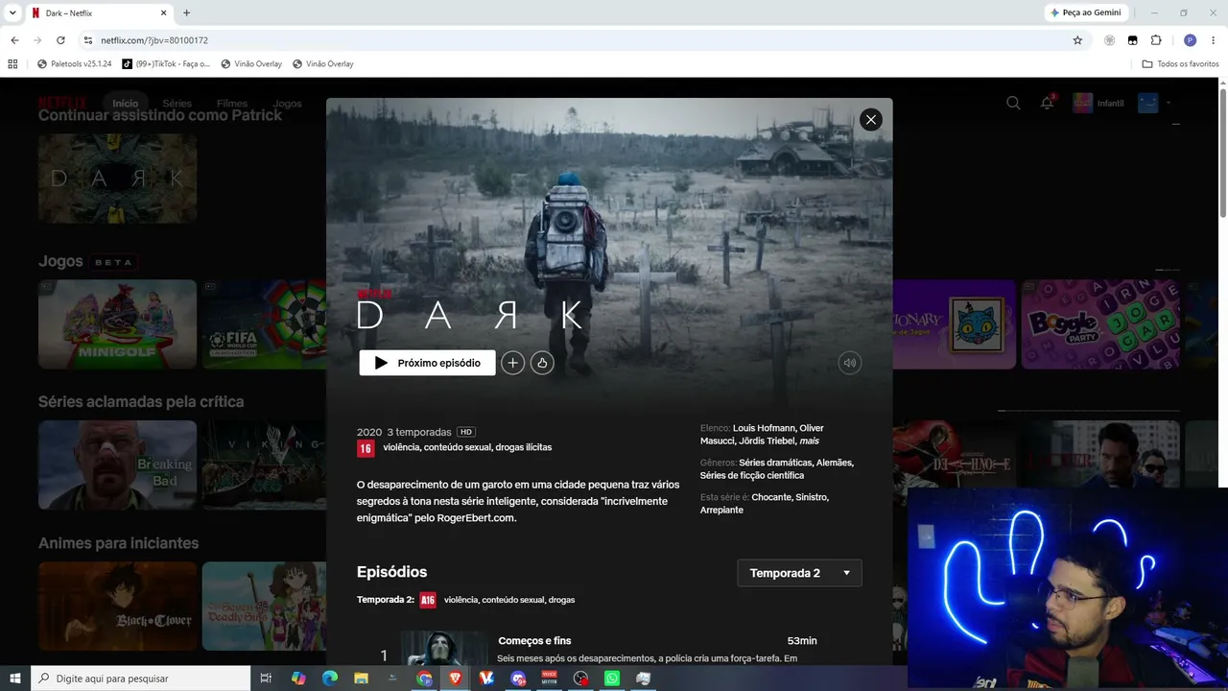Open the Início menu item
Image resolution: width=1228 pixels, height=691 pixels.
(125, 104)
